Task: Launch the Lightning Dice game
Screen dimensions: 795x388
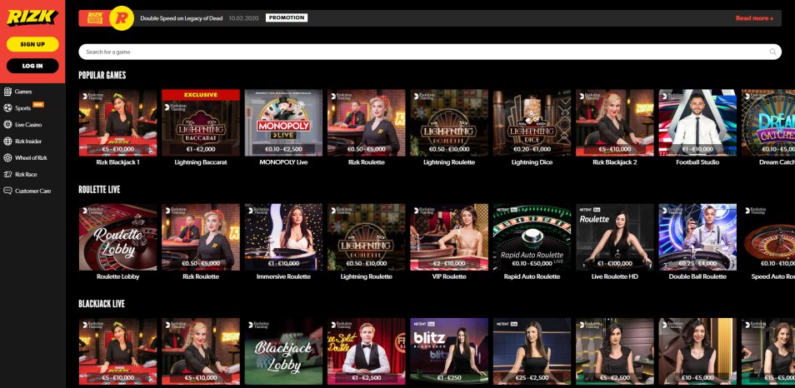Action: point(532,122)
